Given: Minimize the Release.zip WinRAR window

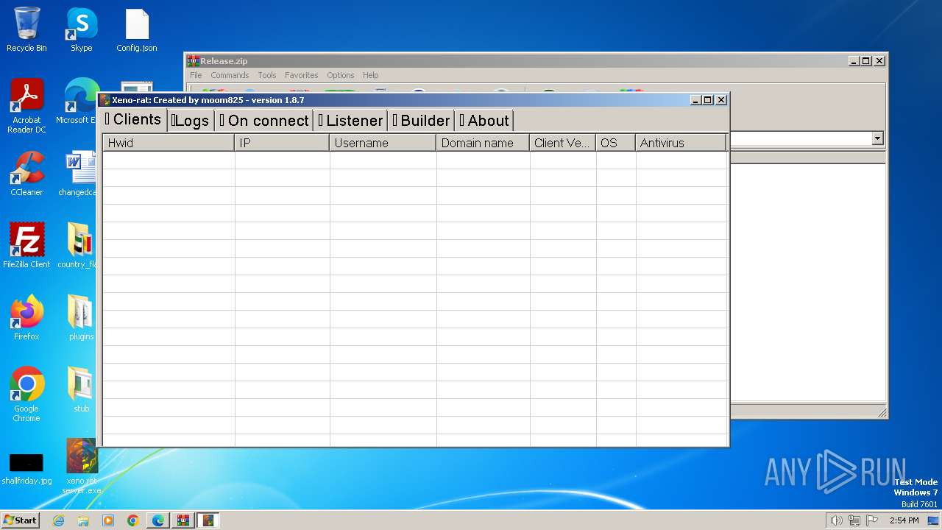Looking at the screenshot, I should point(854,61).
